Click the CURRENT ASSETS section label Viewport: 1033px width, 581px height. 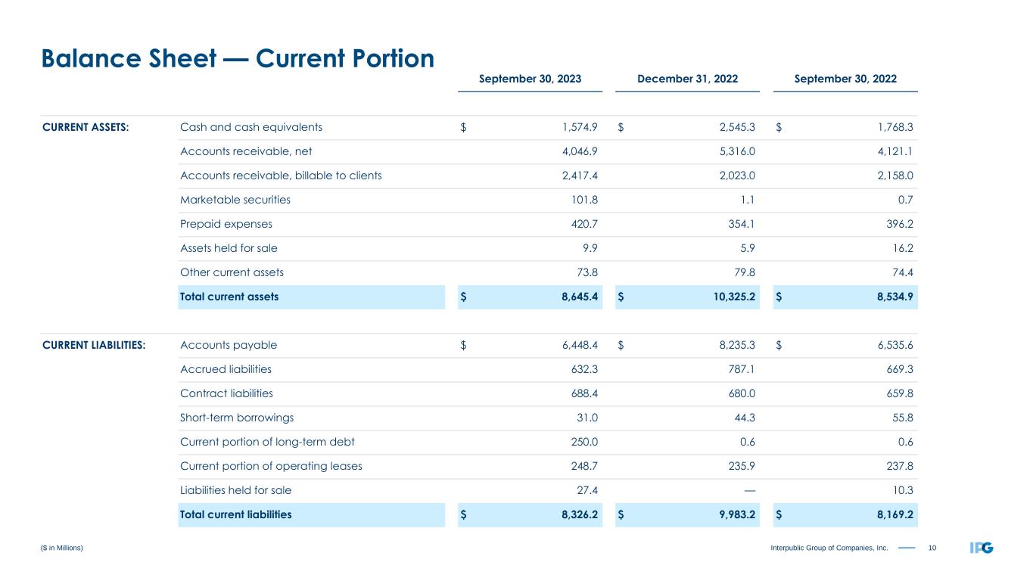86,127
